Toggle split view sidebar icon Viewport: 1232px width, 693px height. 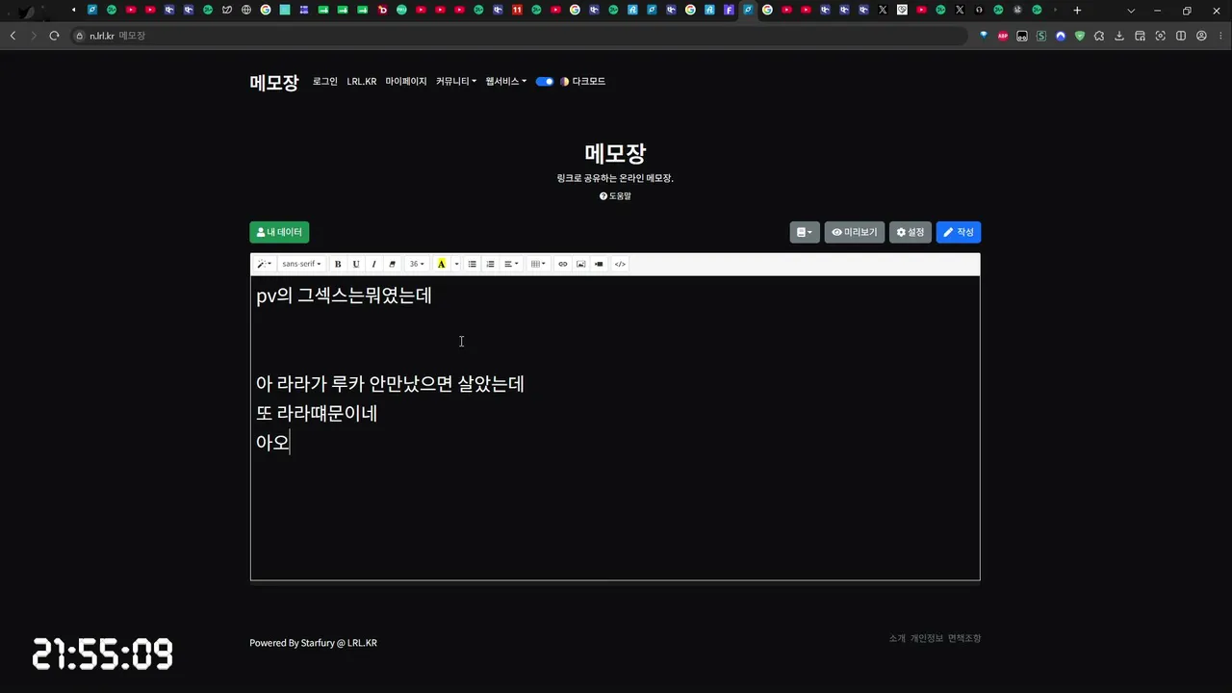click(x=1181, y=36)
